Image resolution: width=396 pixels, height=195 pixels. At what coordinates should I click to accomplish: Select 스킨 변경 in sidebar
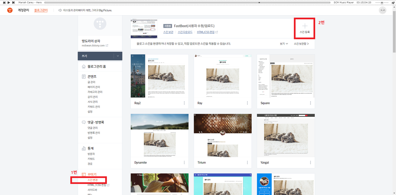(x=92, y=180)
